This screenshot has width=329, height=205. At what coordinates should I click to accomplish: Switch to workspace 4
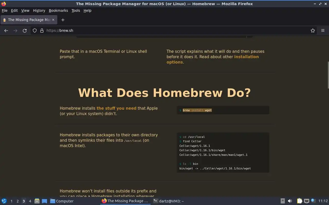click(x=30, y=201)
